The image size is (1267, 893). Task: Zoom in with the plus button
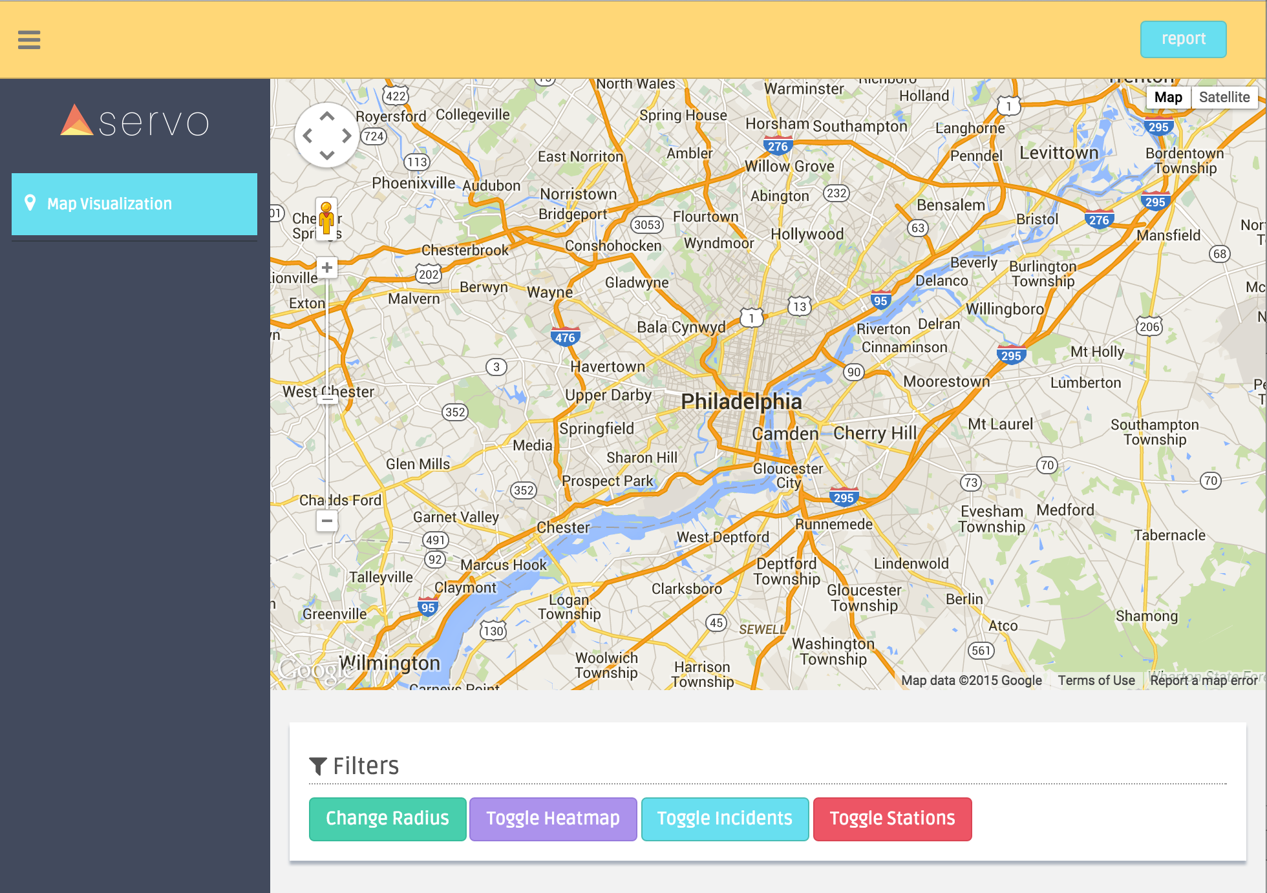(x=327, y=268)
